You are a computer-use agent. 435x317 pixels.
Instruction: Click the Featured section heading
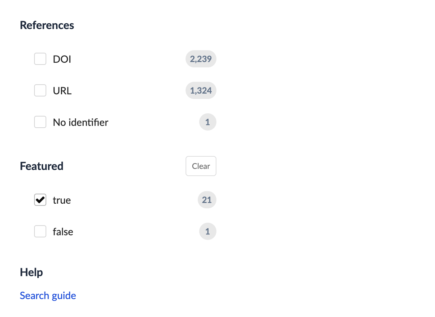42,166
